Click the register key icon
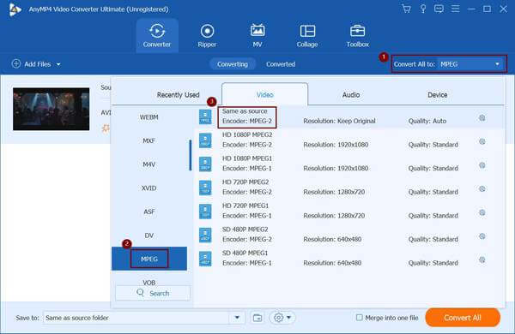The height and width of the screenshot is (334, 515). tap(423, 9)
